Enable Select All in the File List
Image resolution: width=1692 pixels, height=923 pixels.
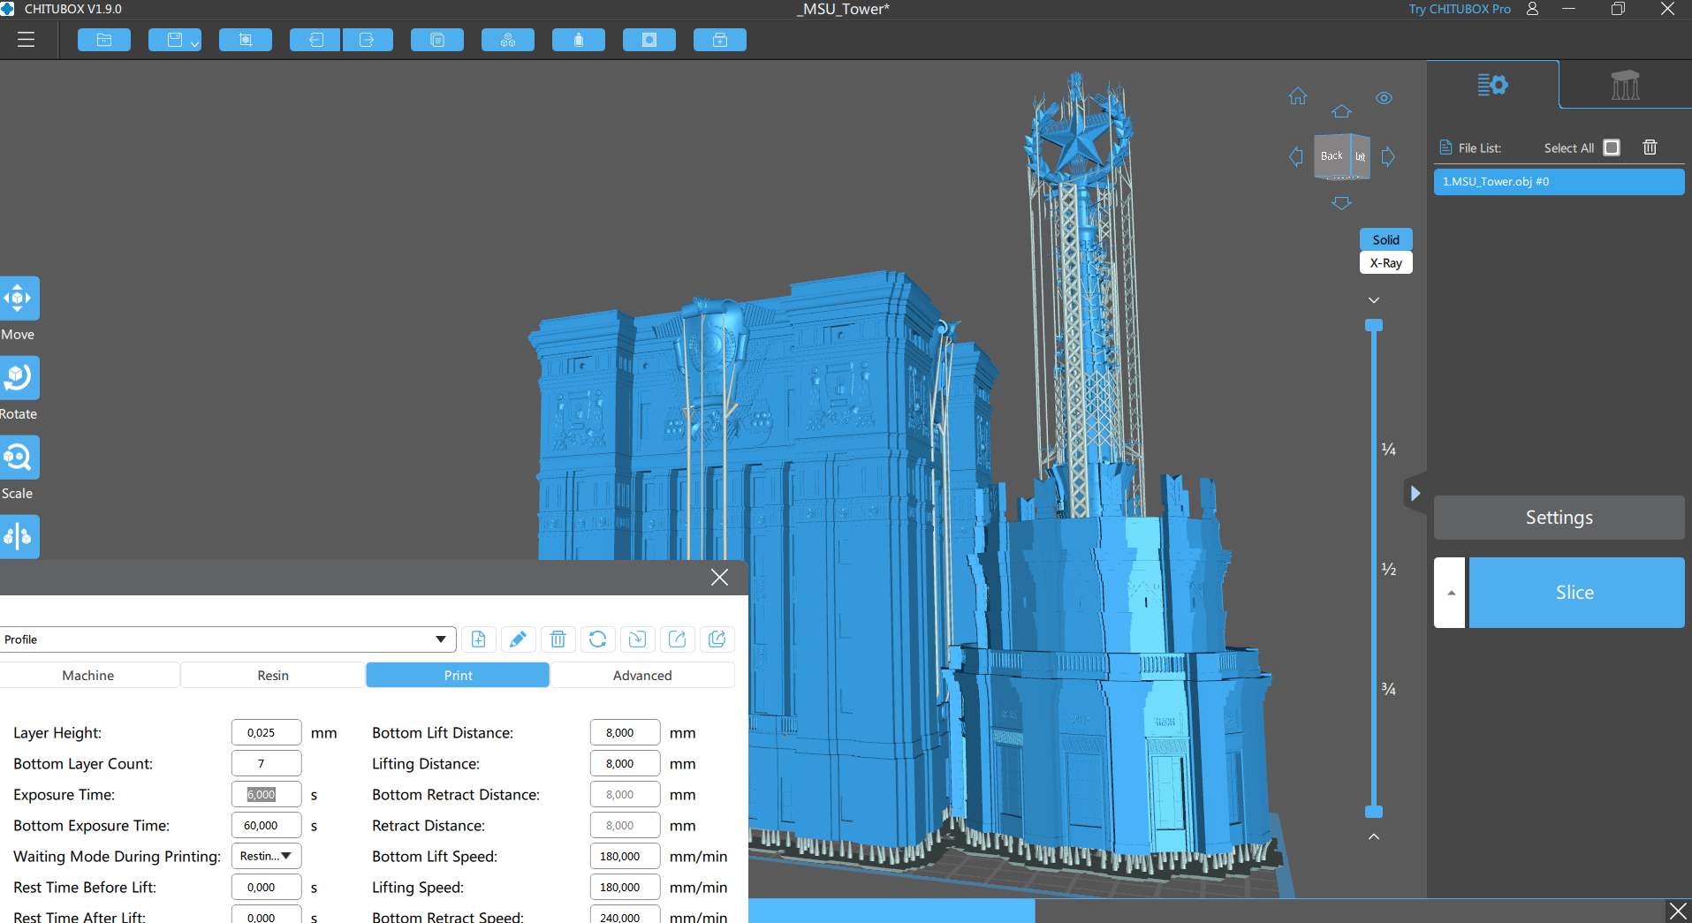click(x=1612, y=148)
